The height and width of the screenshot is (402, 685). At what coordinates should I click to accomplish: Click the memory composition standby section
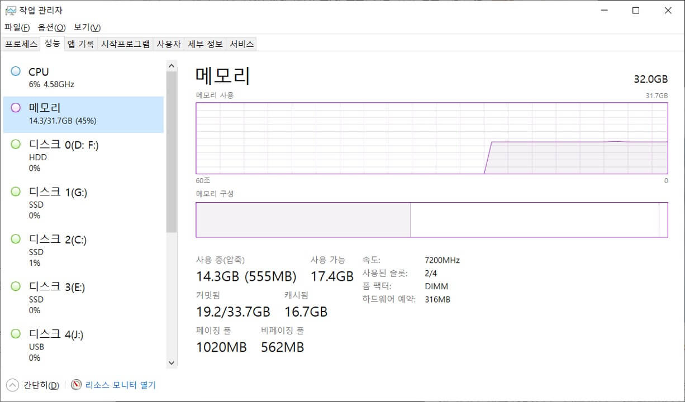(535, 219)
